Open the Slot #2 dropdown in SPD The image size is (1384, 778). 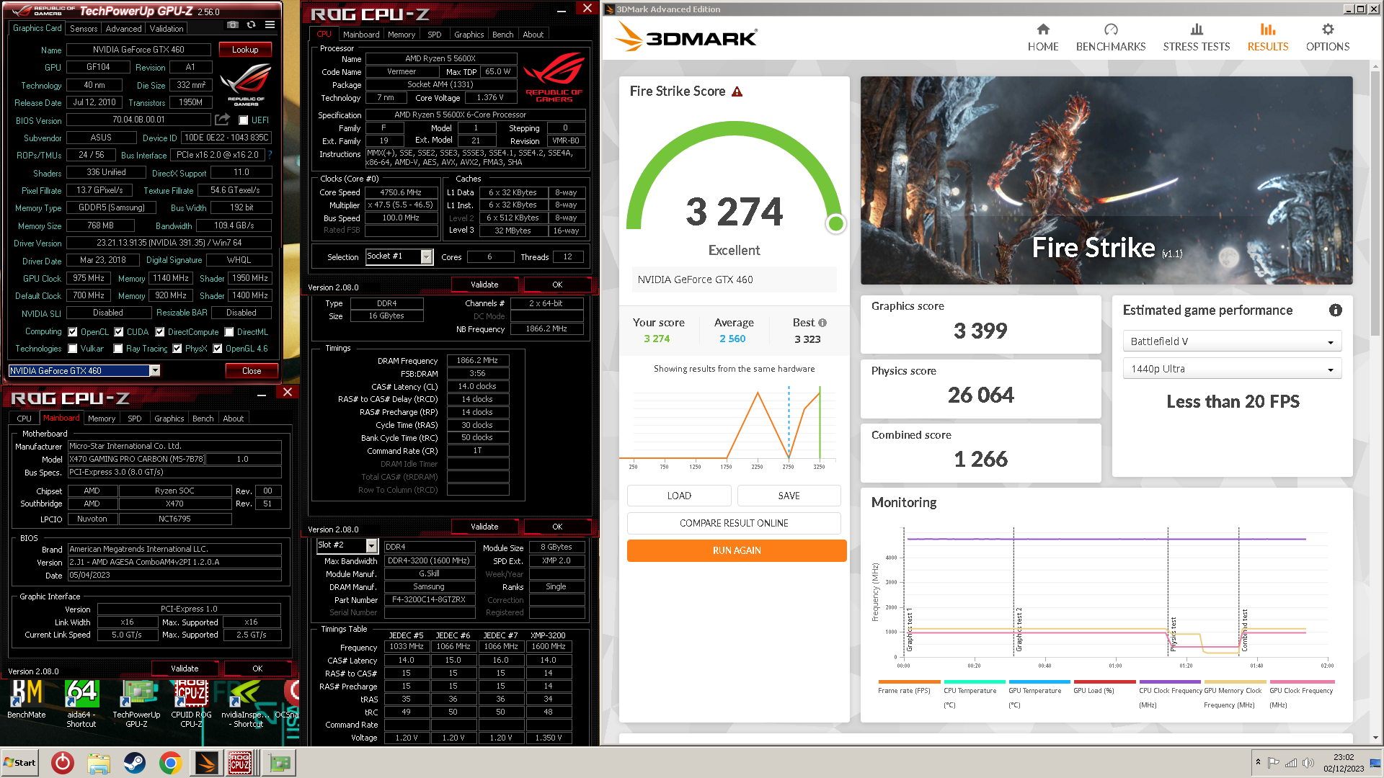coord(372,545)
